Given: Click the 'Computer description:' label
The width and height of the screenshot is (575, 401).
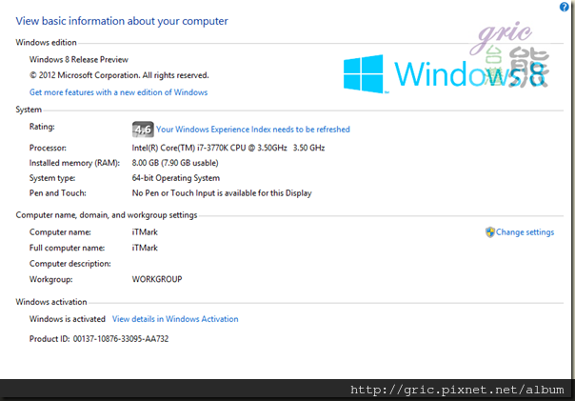Looking at the screenshot, I should 70,264.
